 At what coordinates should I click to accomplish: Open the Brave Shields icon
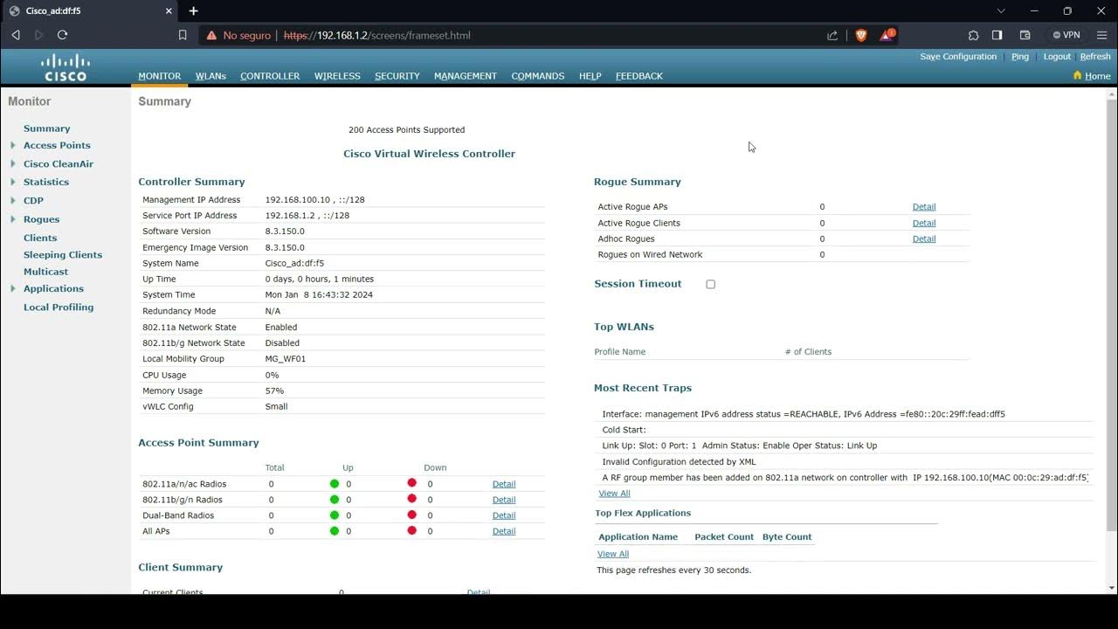point(860,35)
